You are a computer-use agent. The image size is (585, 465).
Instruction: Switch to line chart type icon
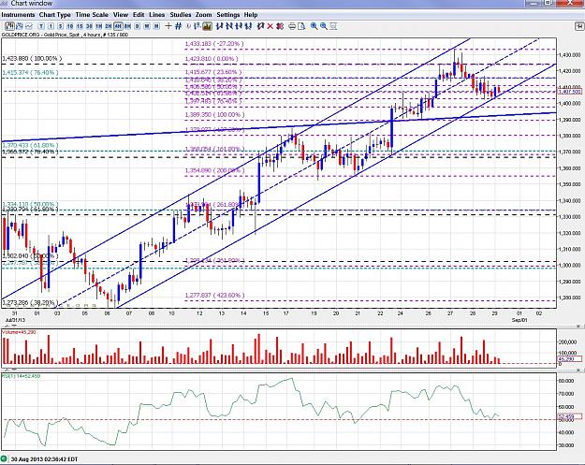29,26
